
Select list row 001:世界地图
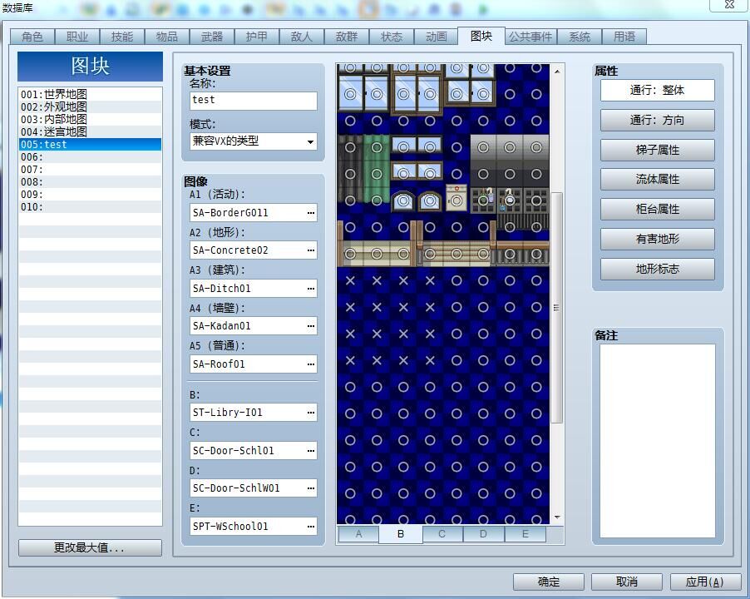pos(90,94)
